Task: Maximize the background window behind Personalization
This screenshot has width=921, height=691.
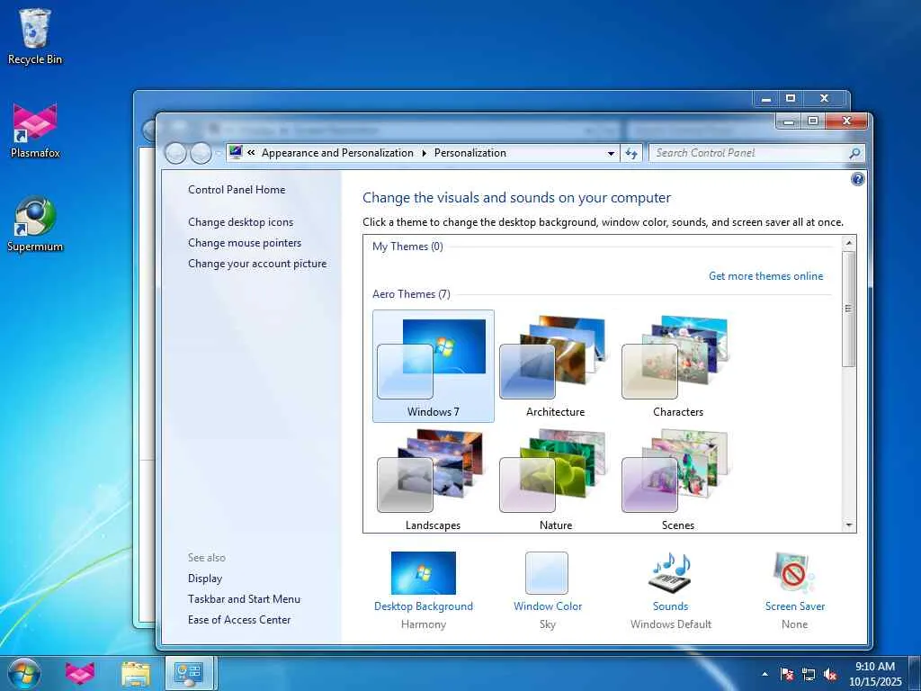Action: tap(791, 98)
